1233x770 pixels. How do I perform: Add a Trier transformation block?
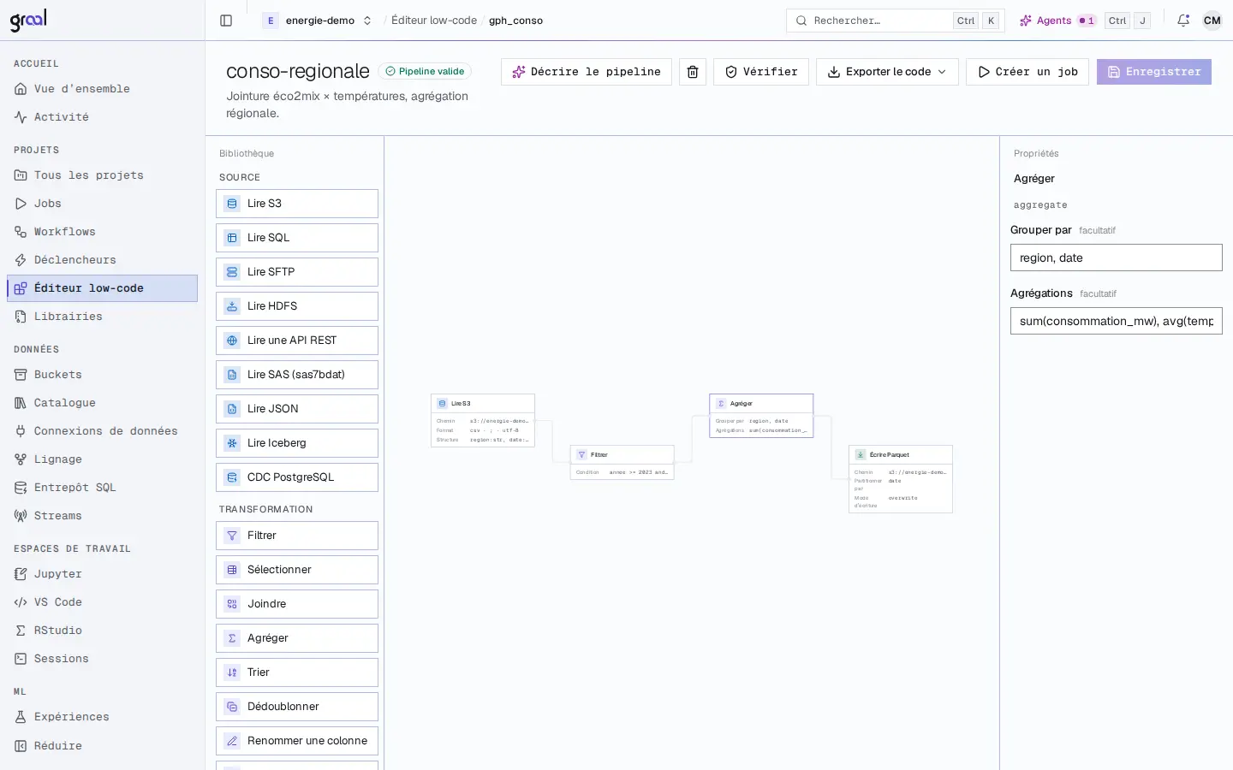297,672
